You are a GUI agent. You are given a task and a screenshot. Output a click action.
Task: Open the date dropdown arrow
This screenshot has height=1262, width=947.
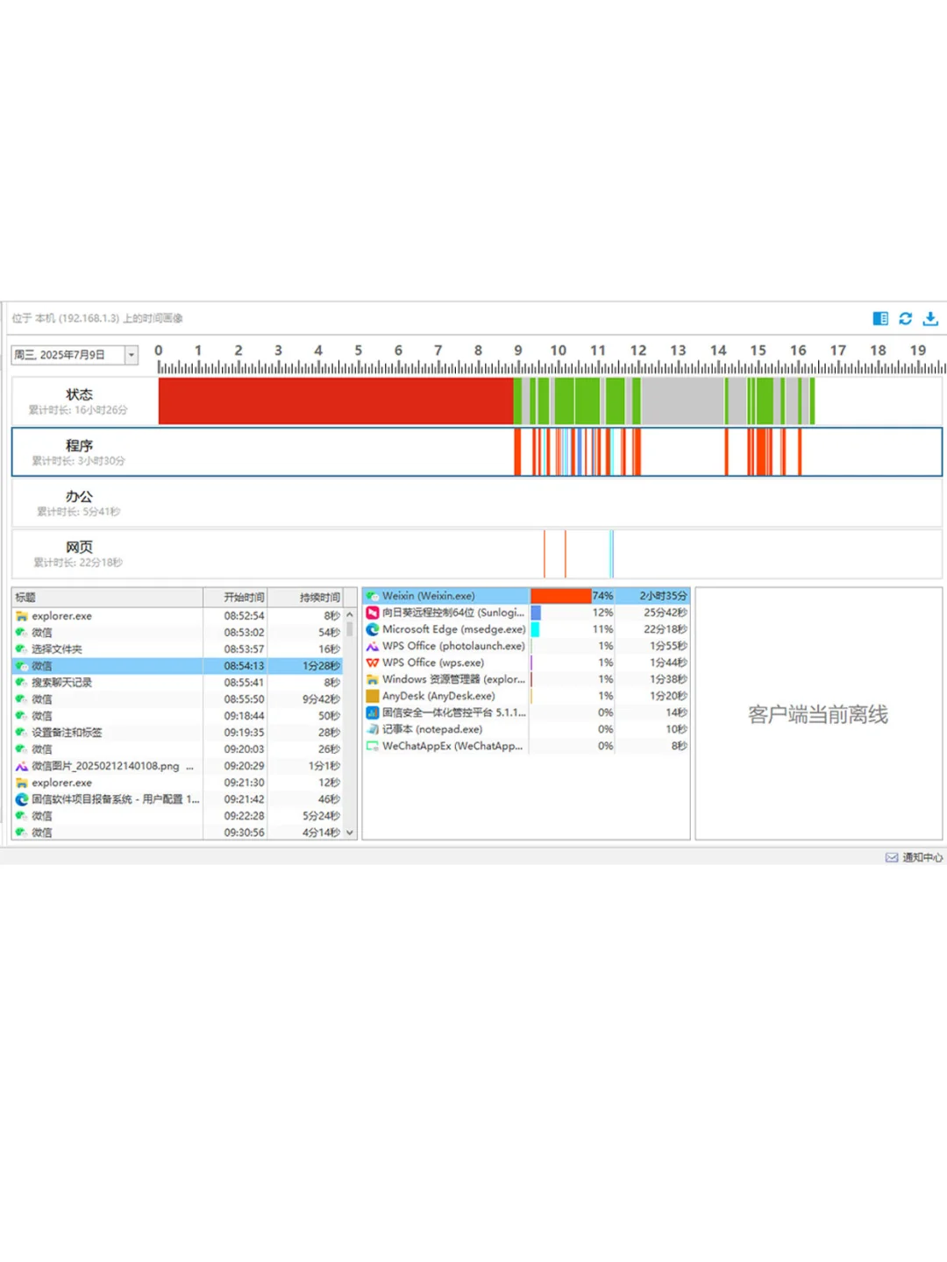coord(132,355)
